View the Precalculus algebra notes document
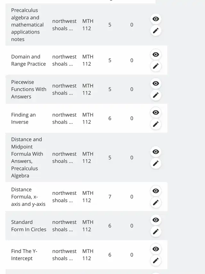Screen dimensions: 205x274 point(156,19)
